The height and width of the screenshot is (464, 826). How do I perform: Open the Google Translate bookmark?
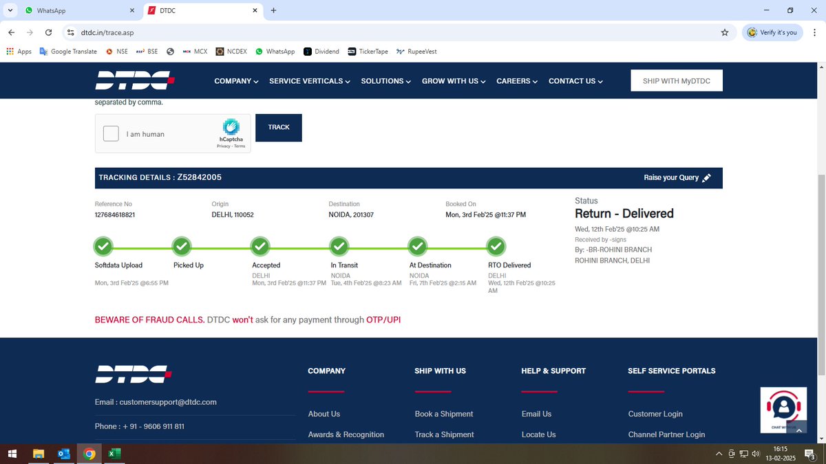coord(68,52)
